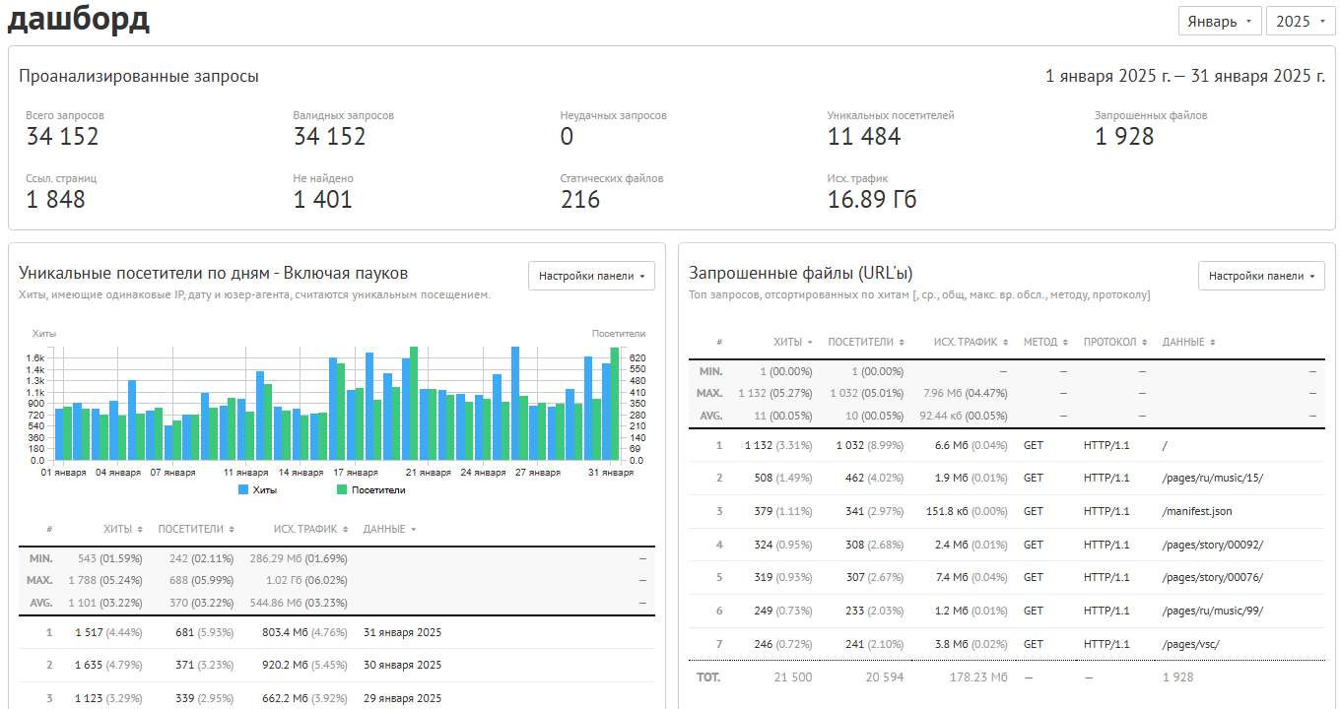Sort visitors table by Посетители column
Image resolution: width=1340 pixels, height=709 pixels.
pyautogui.click(x=196, y=529)
